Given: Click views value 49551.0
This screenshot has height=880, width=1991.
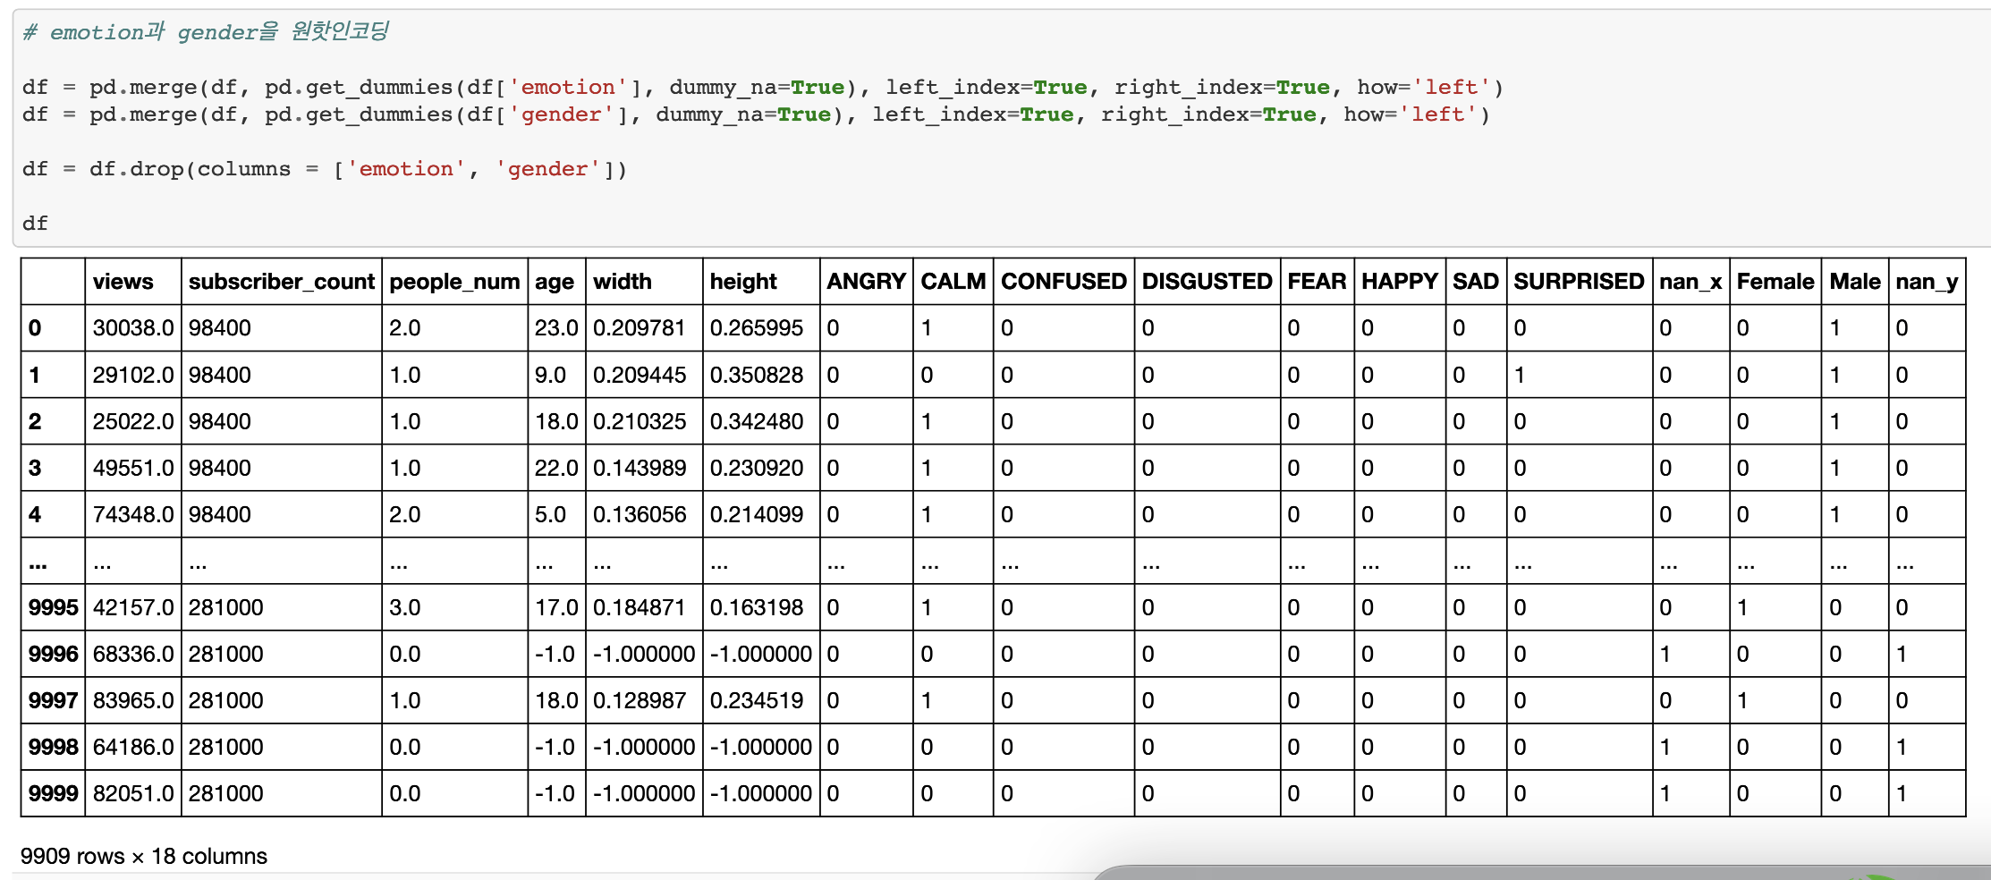Looking at the screenshot, I should click(133, 468).
